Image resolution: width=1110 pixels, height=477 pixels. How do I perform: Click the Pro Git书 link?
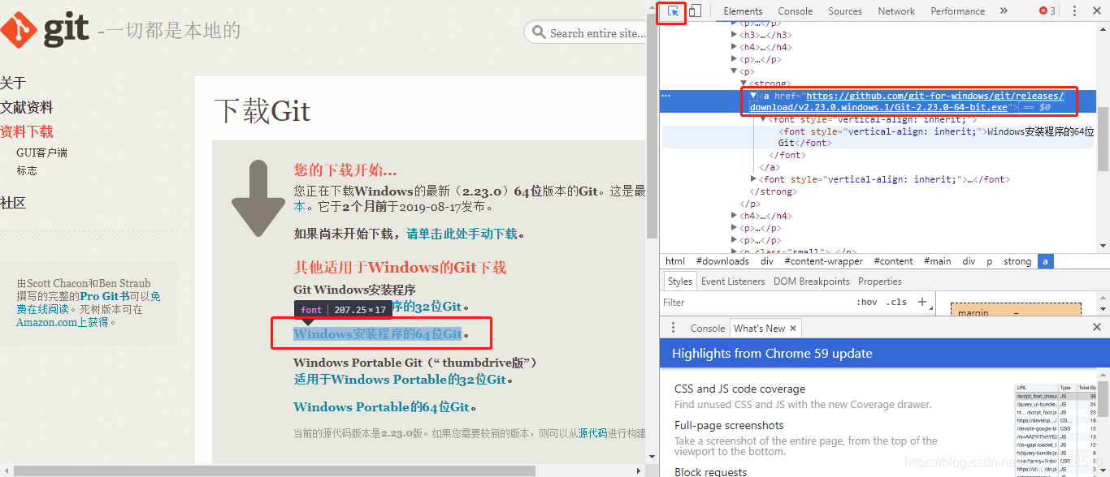(103, 296)
